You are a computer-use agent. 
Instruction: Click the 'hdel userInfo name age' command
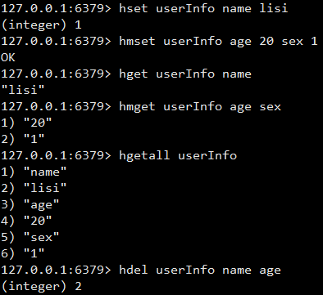tap(200, 270)
